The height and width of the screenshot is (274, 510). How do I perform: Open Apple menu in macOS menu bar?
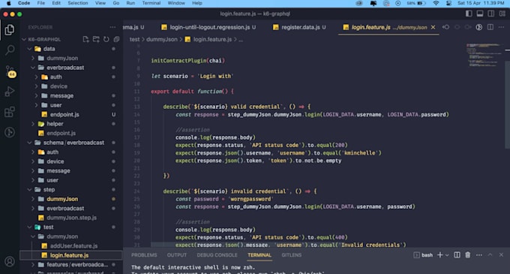pyautogui.click(x=9, y=3)
